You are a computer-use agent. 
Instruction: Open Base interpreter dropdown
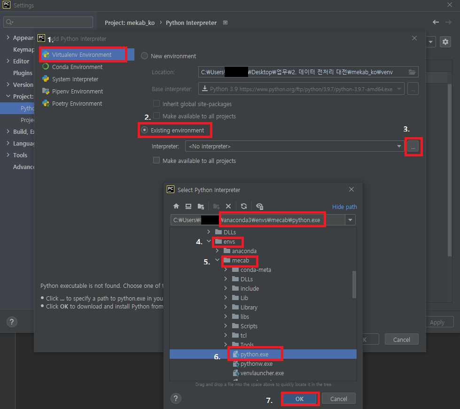pos(399,89)
